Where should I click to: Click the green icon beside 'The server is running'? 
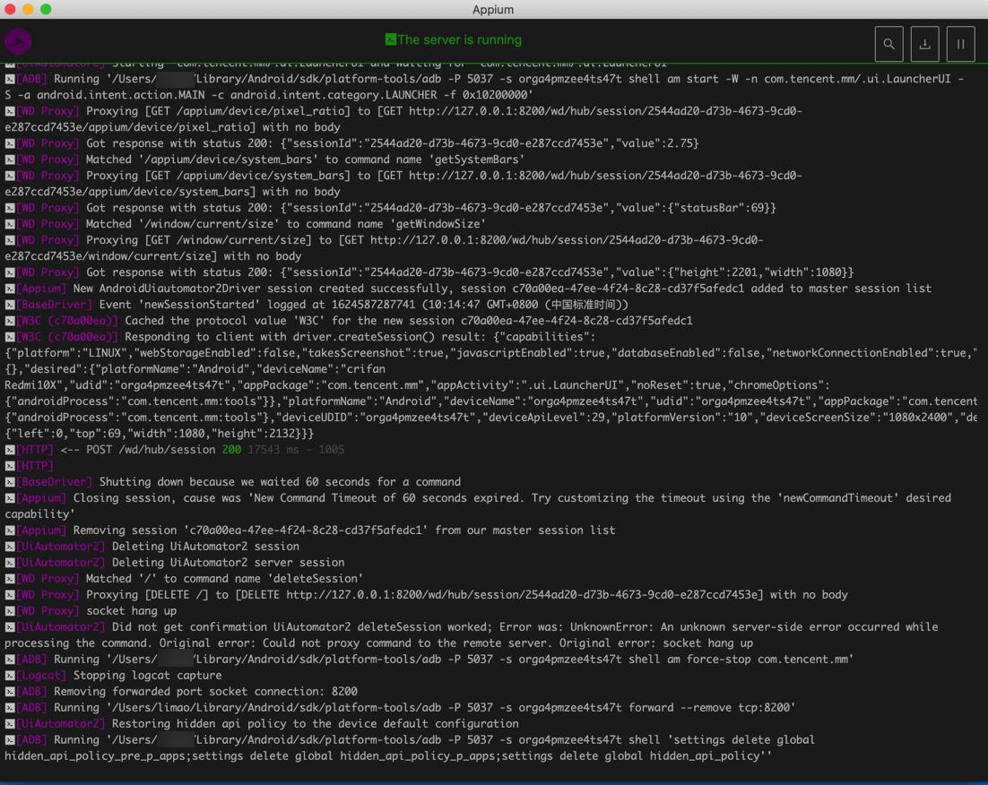click(x=391, y=39)
